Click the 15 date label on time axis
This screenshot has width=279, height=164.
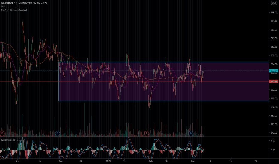tap(231, 161)
